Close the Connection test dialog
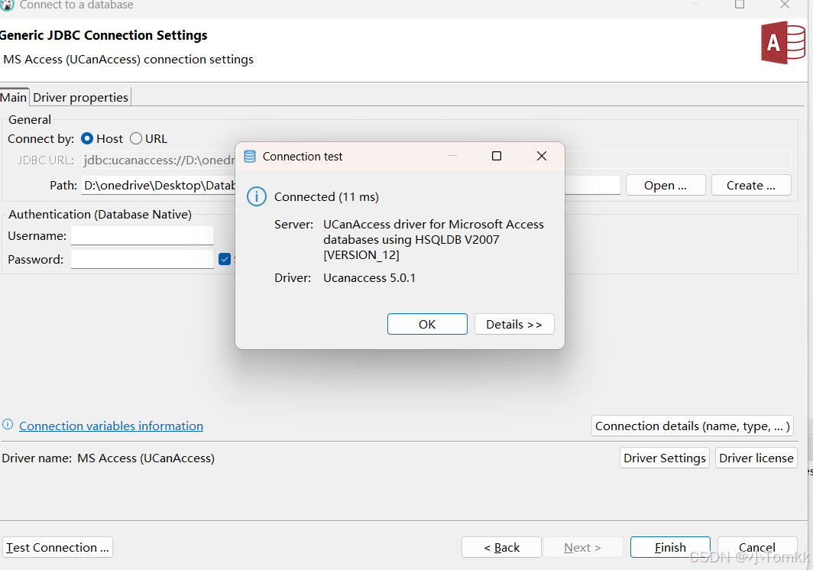Image resolution: width=813 pixels, height=570 pixels. coord(542,156)
